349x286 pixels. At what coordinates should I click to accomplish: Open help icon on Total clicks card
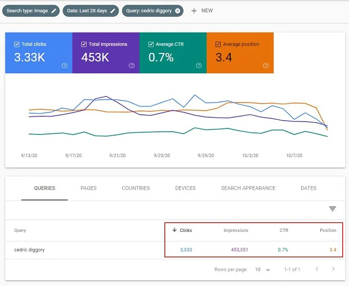(65, 65)
